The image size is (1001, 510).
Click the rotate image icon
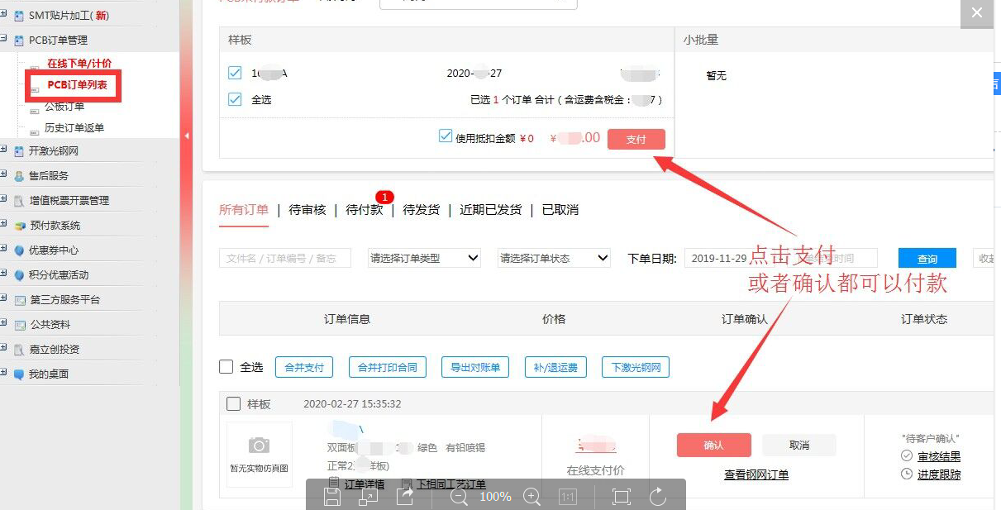(x=658, y=496)
